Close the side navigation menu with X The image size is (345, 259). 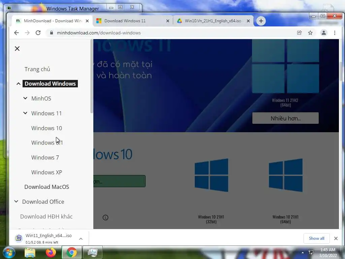(x=17, y=49)
